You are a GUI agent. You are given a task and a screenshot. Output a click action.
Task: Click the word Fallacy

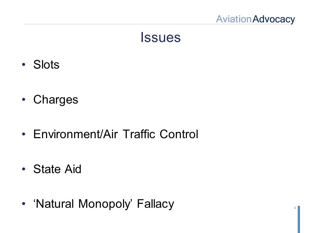[x=155, y=204]
